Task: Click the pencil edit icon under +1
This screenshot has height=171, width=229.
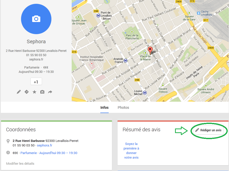Action: coord(19,92)
